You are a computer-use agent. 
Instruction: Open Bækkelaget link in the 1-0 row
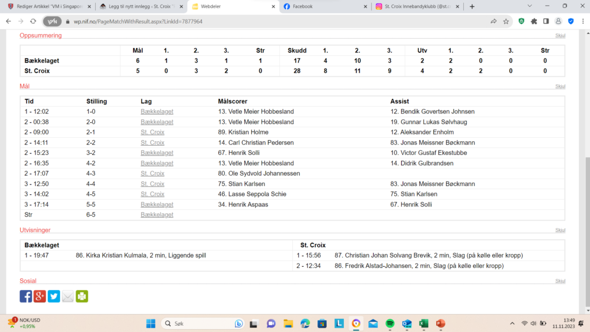[x=157, y=111]
